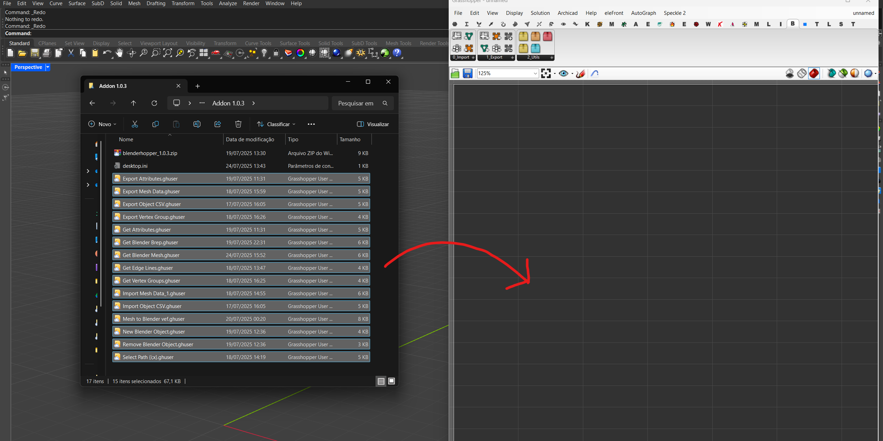This screenshot has height=441, width=883.
Task: Click the red car Set View icon
Action: click(x=216, y=53)
